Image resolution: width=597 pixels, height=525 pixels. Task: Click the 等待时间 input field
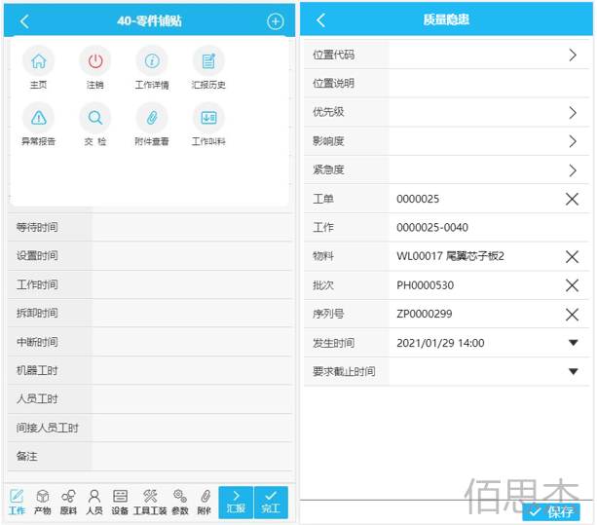(x=192, y=227)
